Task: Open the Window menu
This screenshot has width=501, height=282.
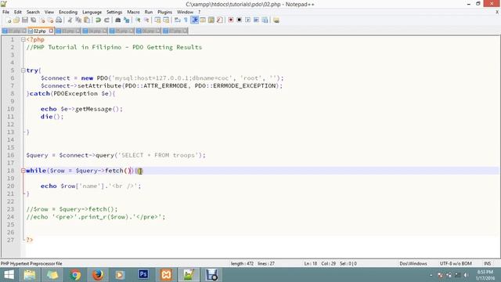Action: pyautogui.click(x=185, y=13)
